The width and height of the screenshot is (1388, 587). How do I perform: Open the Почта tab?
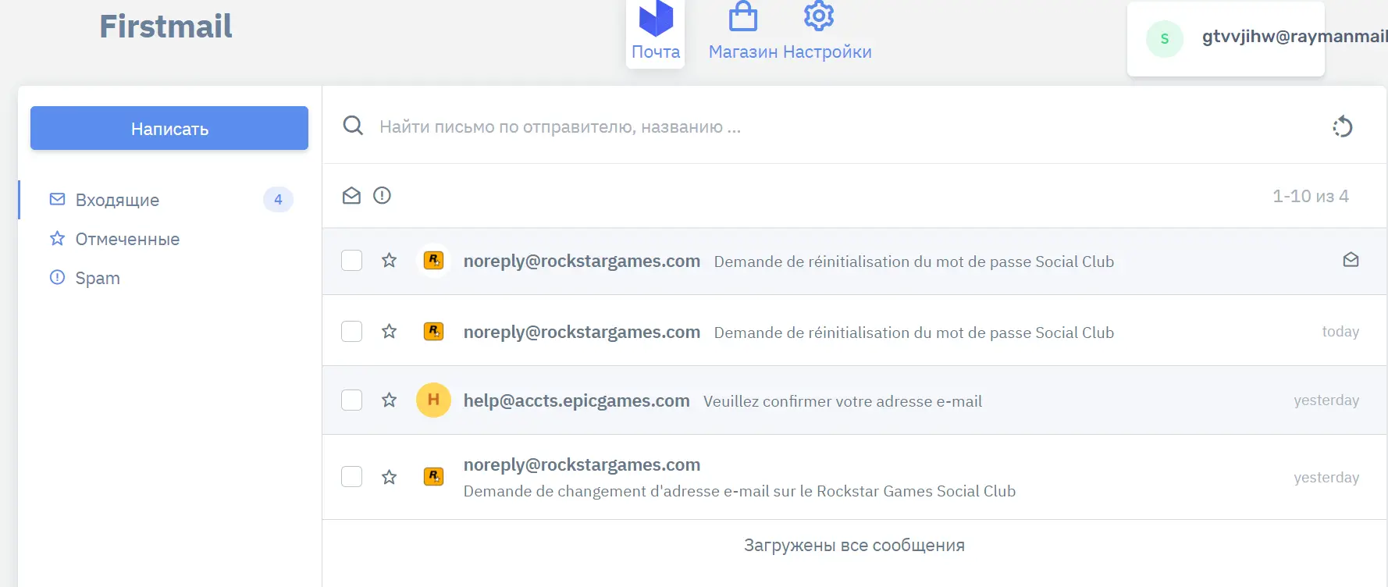pyautogui.click(x=655, y=33)
